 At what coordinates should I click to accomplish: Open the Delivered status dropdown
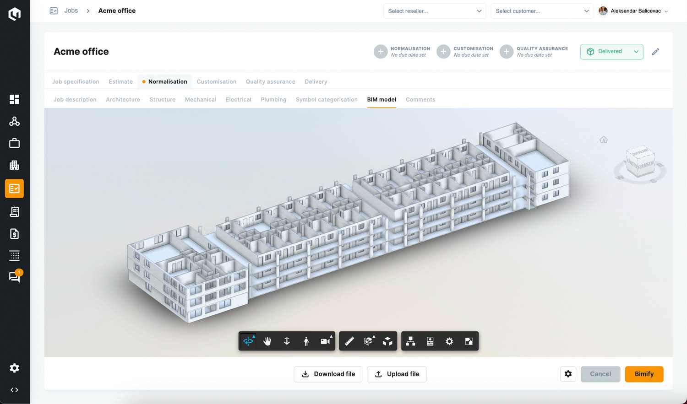tap(611, 52)
